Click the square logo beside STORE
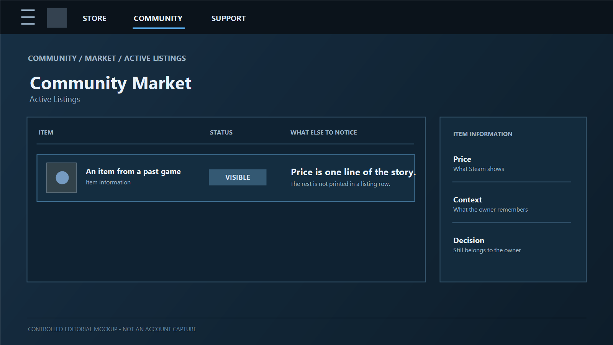 (x=57, y=18)
